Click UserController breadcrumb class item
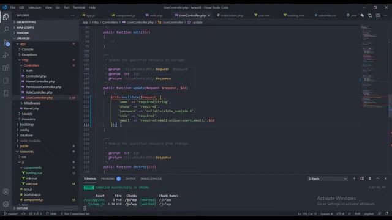Screen dimensions: 392x220 [173, 23]
